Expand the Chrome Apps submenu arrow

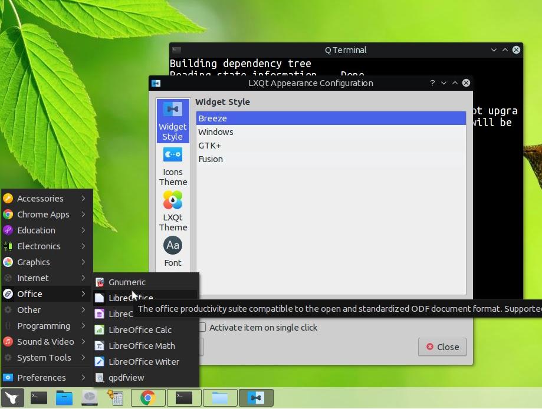[83, 214]
